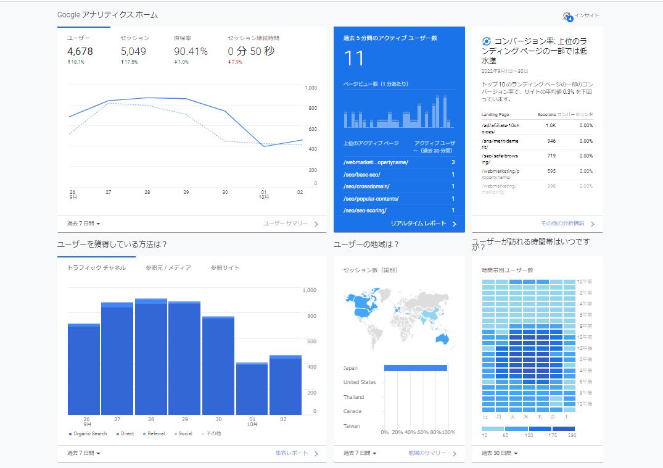663x468 pixels.
Task: Click the 28 bar in traffic channel chart
Action: 151,357
